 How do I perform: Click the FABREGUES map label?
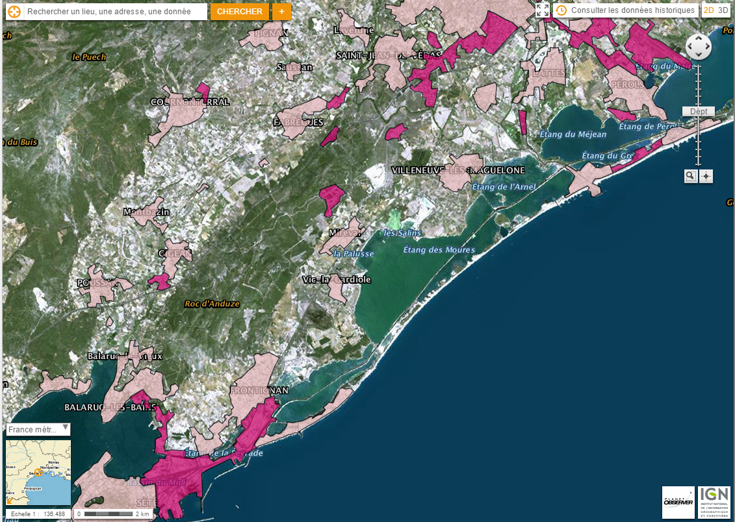point(298,122)
